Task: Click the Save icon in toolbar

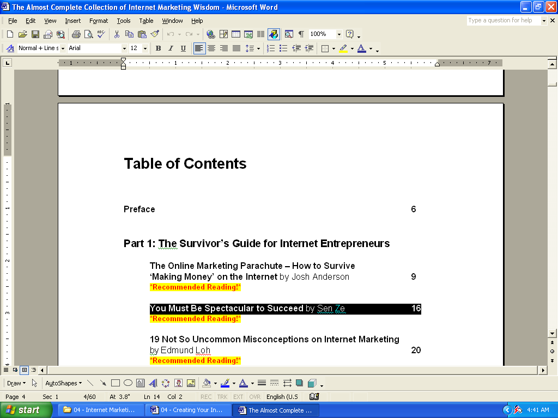Action: tap(35, 34)
